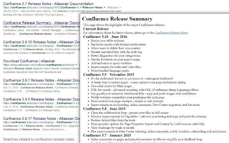Screen dimensions: 229x143
Task: Open the Confluence Release Summary search result
Action: [42, 23]
